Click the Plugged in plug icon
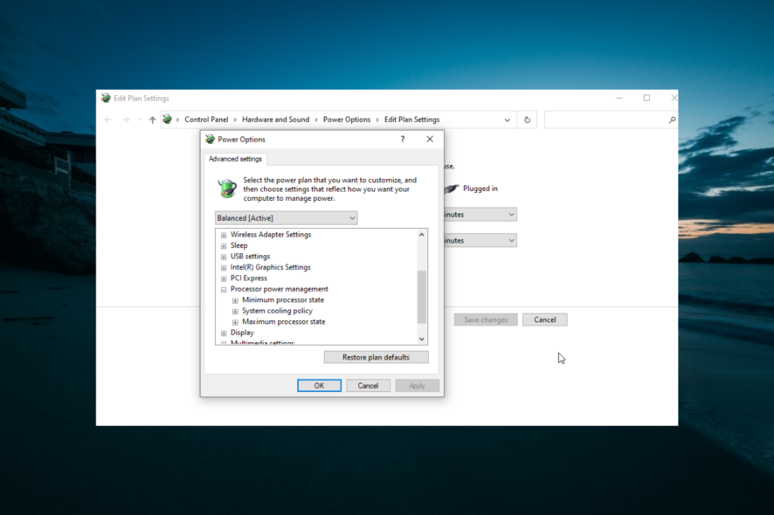 click(451, 189)
